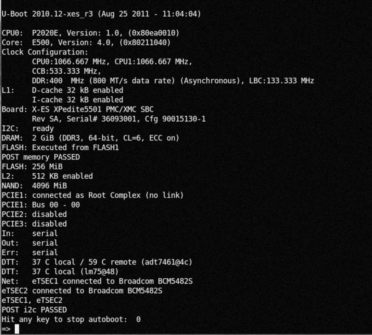Click the '=>' U-Boot prompt symbol
Viewport: 372px width, 335px height.
6,329
